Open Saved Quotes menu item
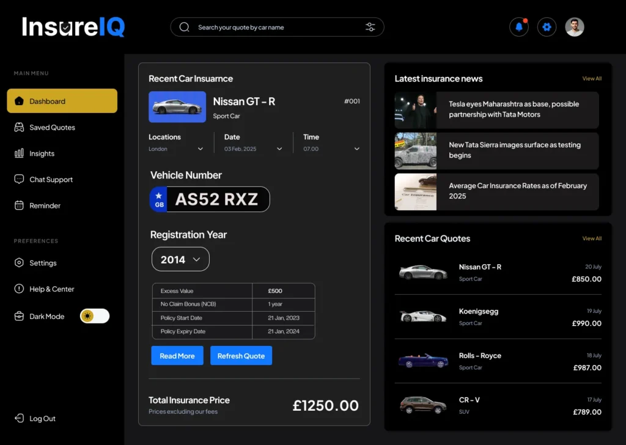The image size is (626, 445). [x=45, y=127]
